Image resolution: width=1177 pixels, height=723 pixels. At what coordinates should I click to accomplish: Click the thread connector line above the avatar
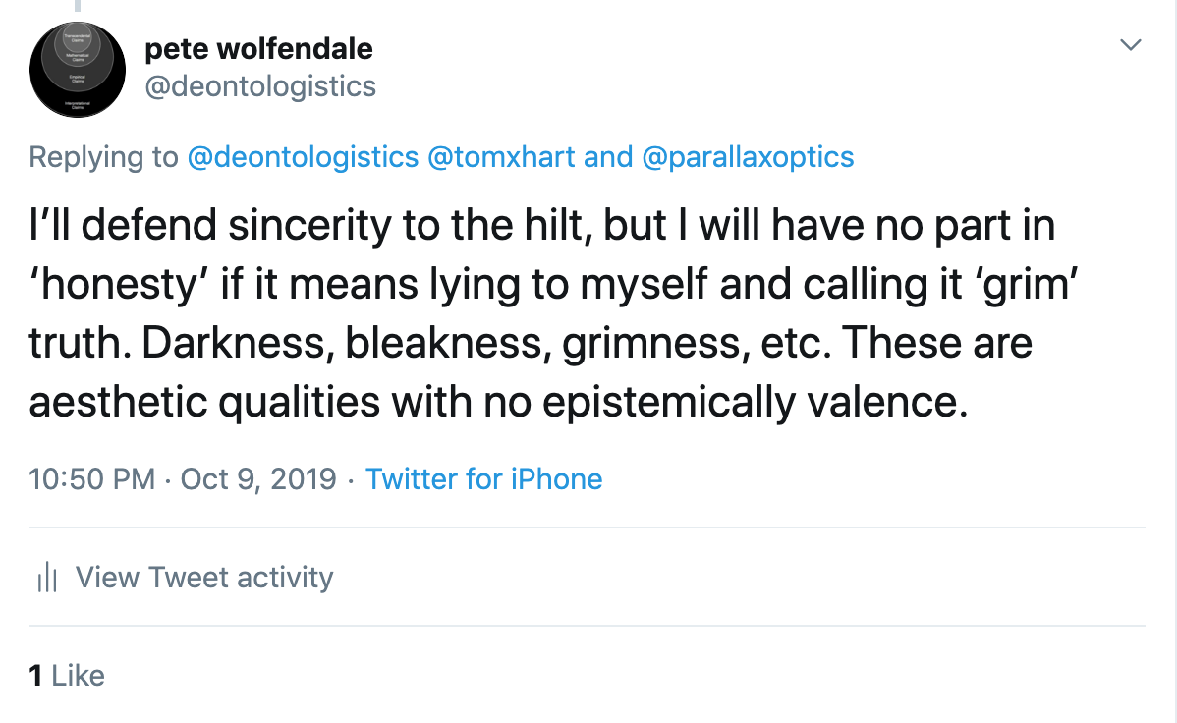(78, 6)
